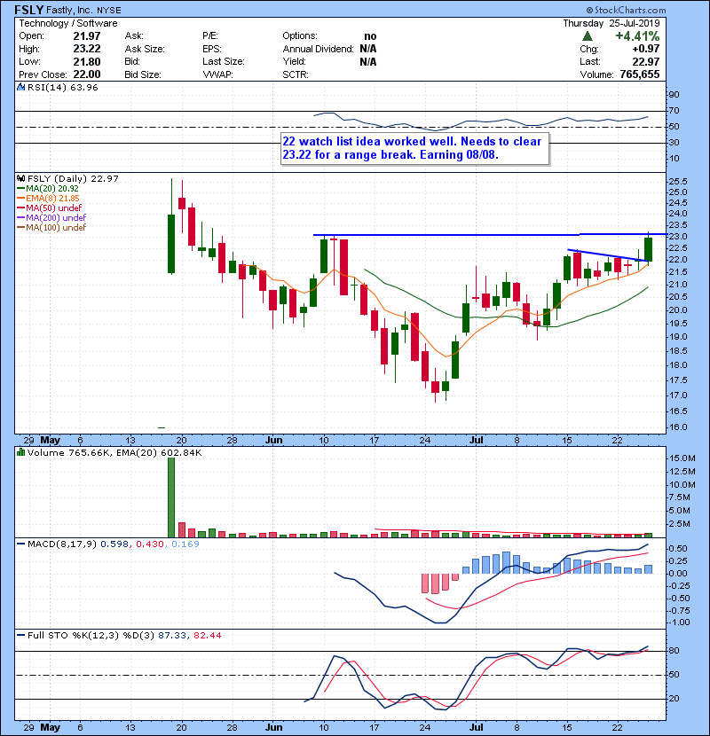Click the Volume bar chart icon

point(20,452)
